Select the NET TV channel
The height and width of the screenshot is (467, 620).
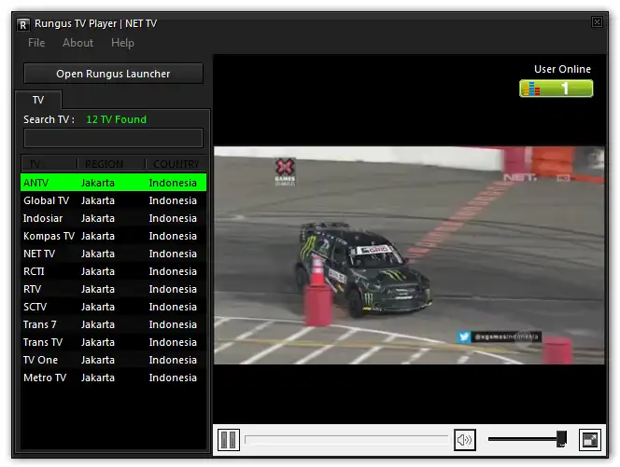coord(114,254)
